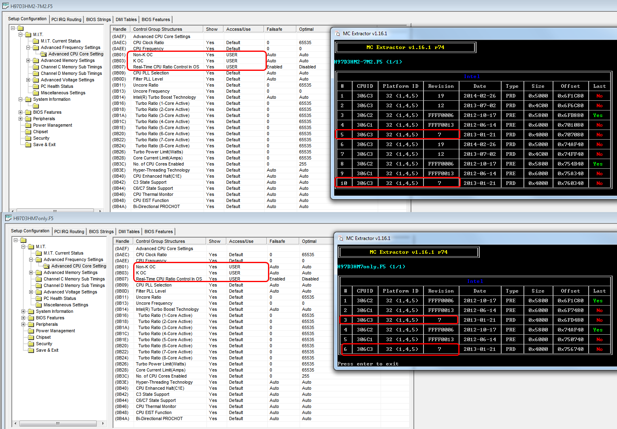Click Save & Exit folder icon in H97D3HM2-7M2.F5 tree

tap(28, 144)
